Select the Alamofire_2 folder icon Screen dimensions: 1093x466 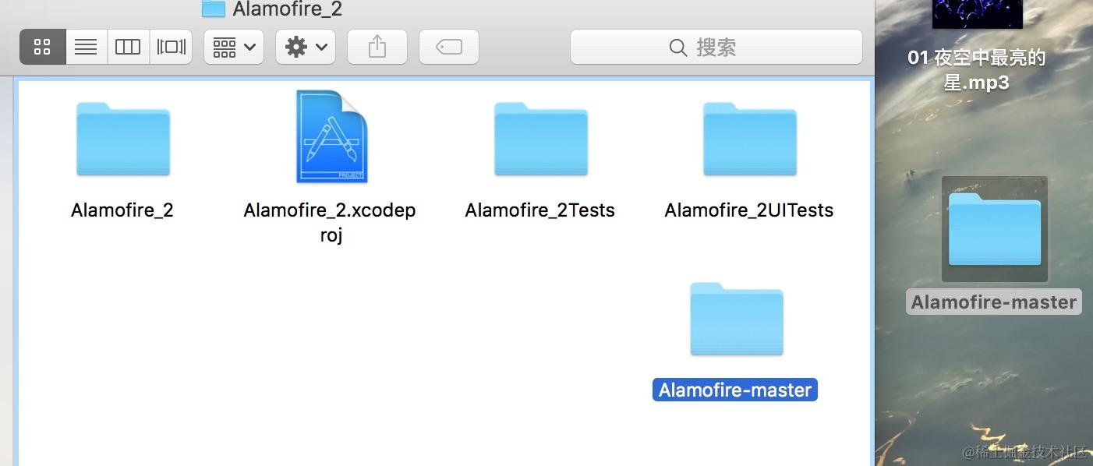123,139
